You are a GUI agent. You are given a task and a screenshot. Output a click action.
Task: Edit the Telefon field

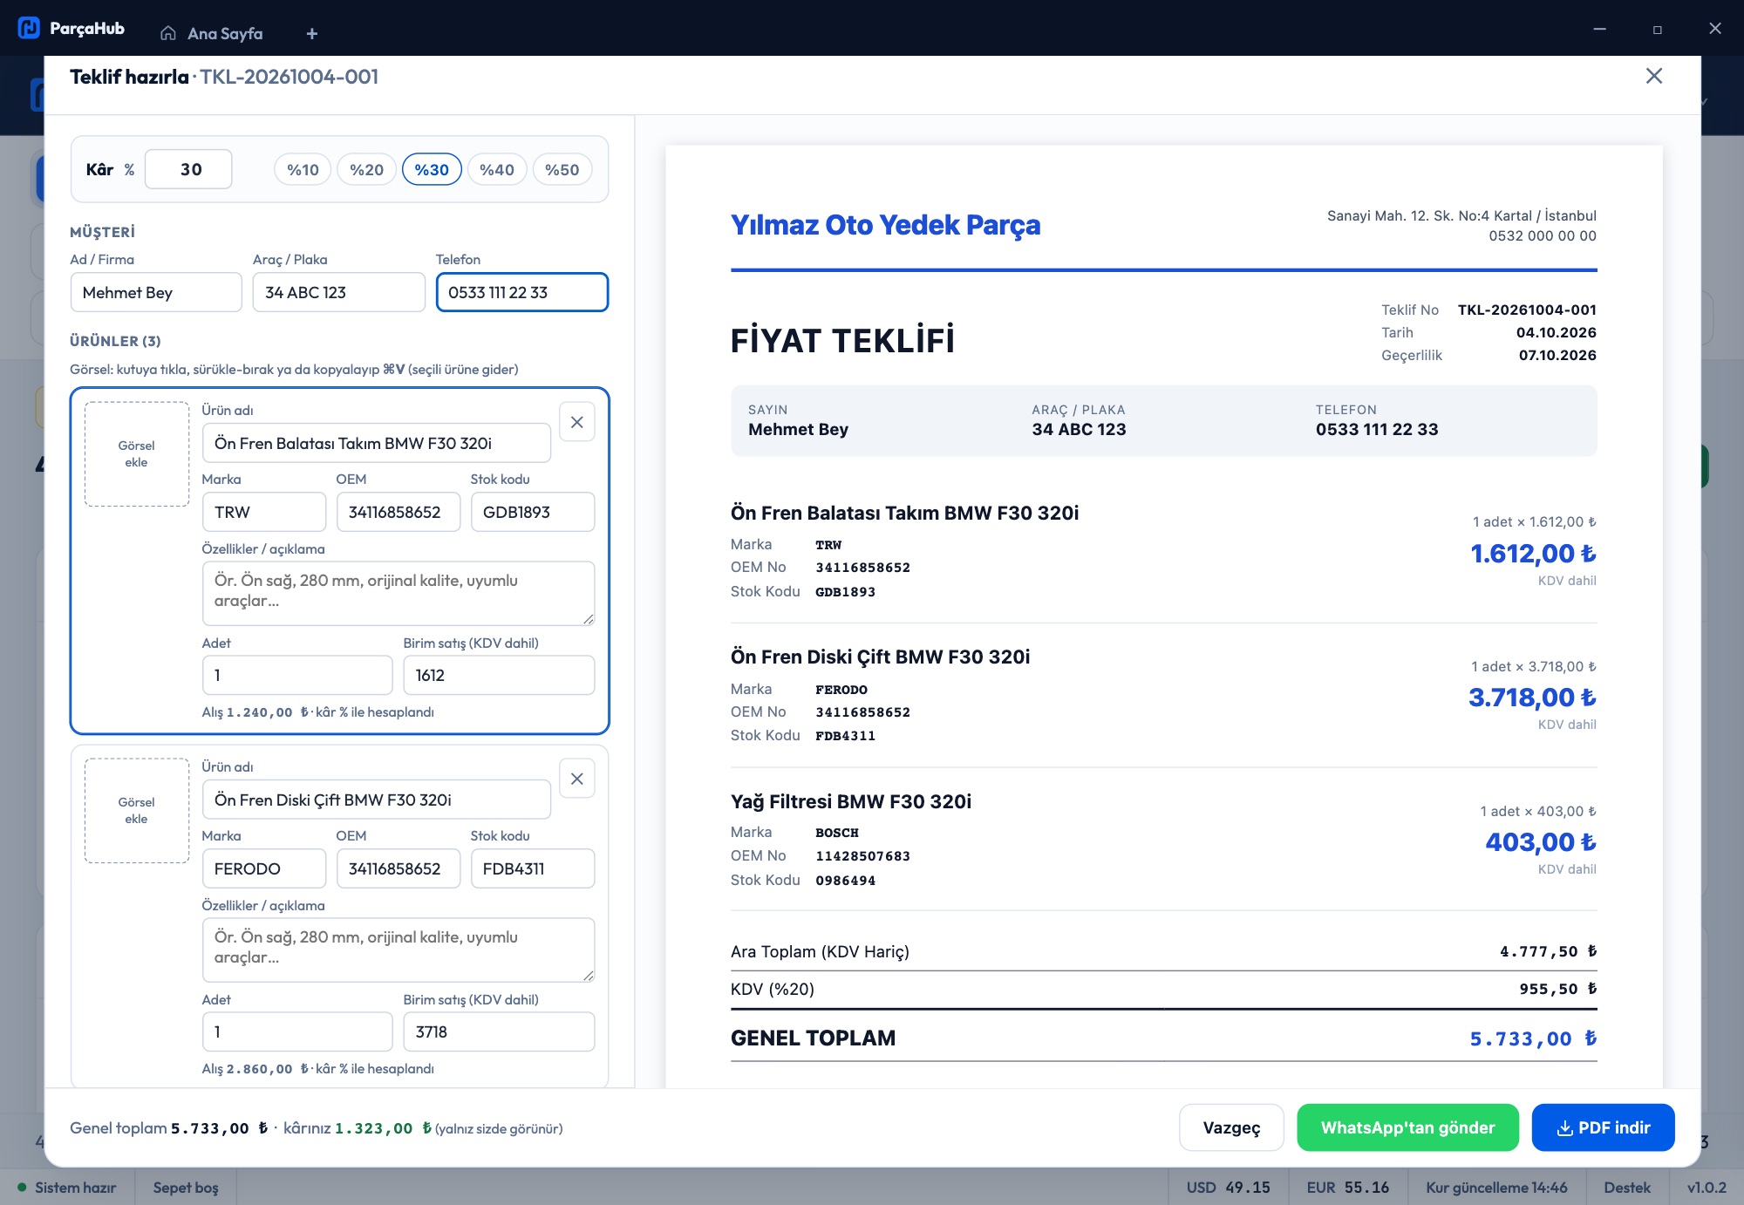[521, 292]
